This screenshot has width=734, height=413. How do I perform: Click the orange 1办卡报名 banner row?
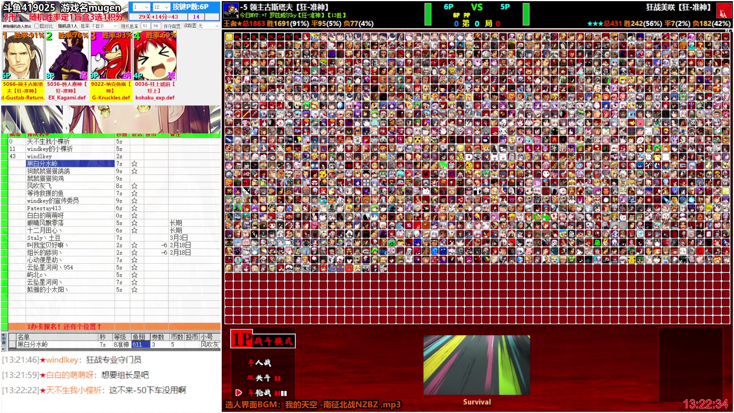(x=114, y=327)
